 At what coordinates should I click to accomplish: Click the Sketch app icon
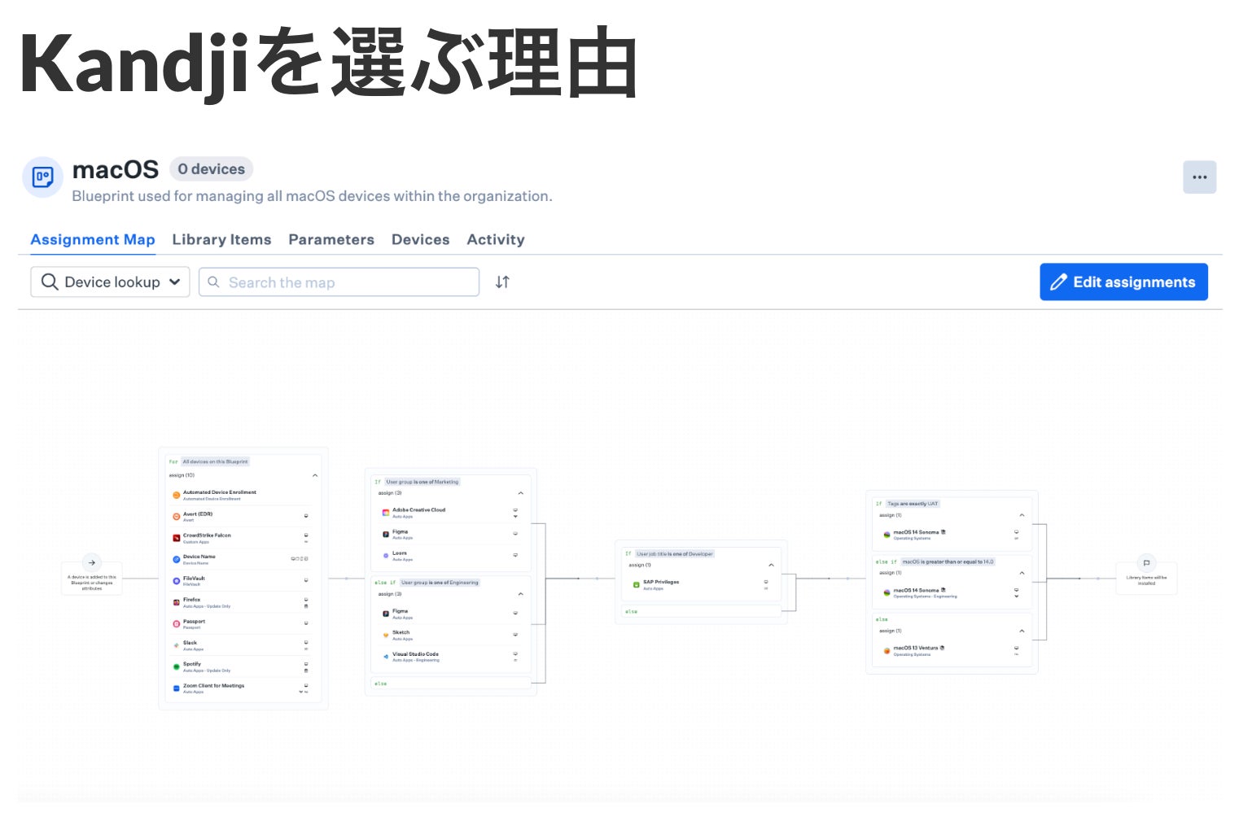point(386,635)
